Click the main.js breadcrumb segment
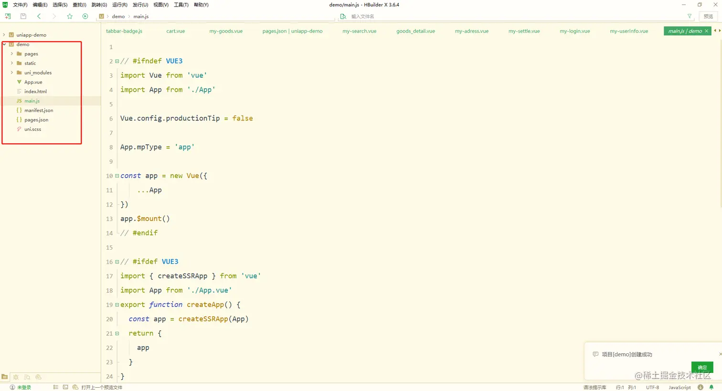 [141, 16]
